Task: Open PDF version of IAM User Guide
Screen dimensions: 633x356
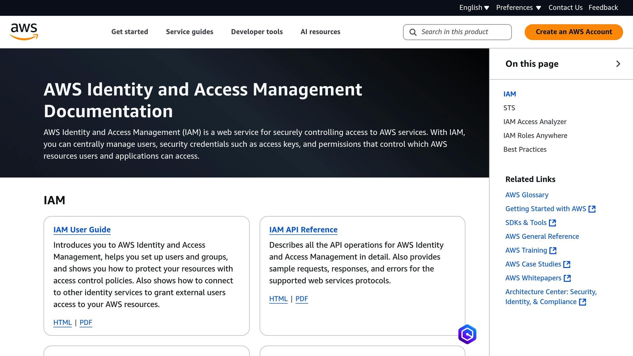Action: click(86, 323)
